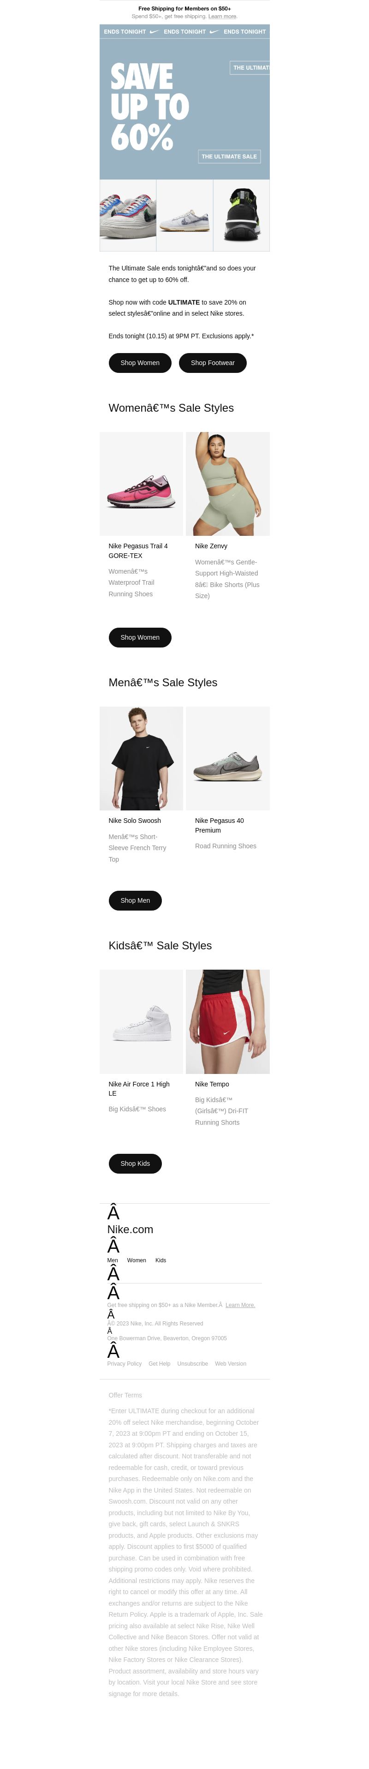369x1769 pixels.
Task: Click the Nike Pegasus Trail 4 GORE-TEX title
Action: tap(138, 551)
